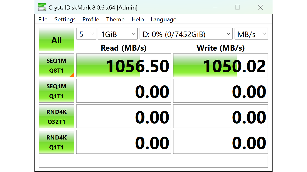The height and width of the screenshot is (172, 307).
Task: Minimize the CrystalDiskMark window
Action: [x=214, y=7]
